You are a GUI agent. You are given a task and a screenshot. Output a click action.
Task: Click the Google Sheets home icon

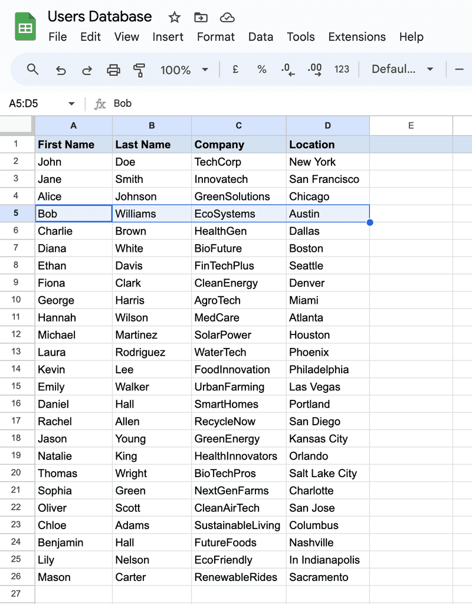point(25,27)
